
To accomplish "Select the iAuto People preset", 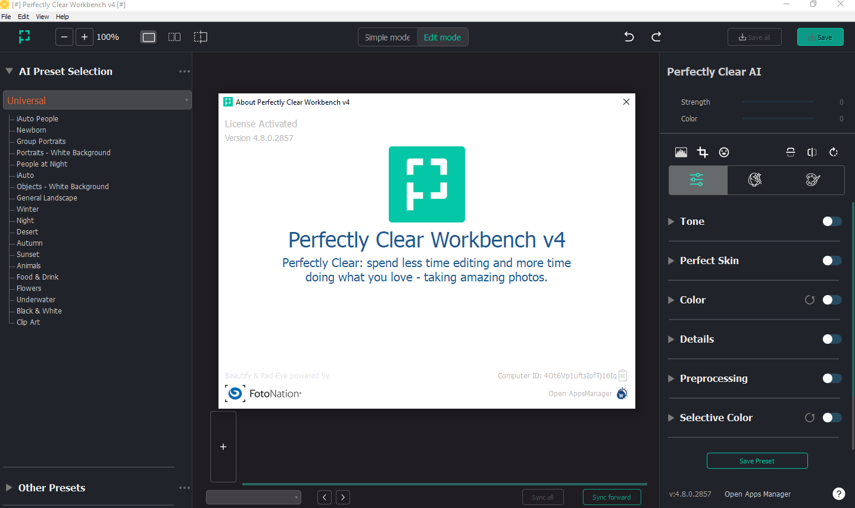I will click(38, 118).
